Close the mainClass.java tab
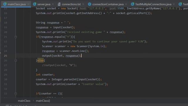This screenshot has width=188, height=106. click(x=28, y=4)
